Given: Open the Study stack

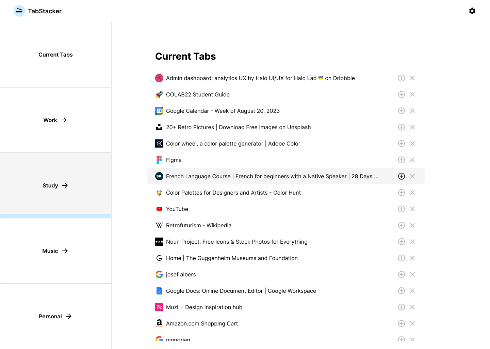Looking at the screenshot, I should pyautogui.click(x=55, y=185).
